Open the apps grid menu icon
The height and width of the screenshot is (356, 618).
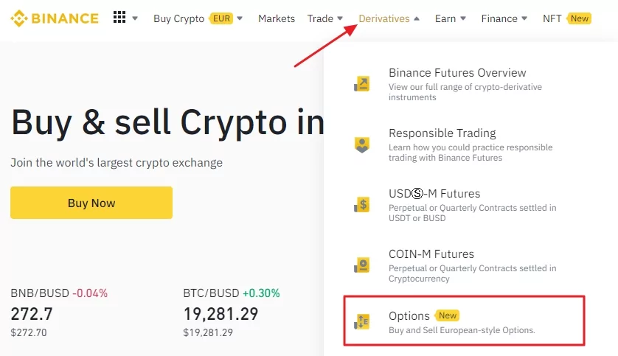(x=119, y=18)
